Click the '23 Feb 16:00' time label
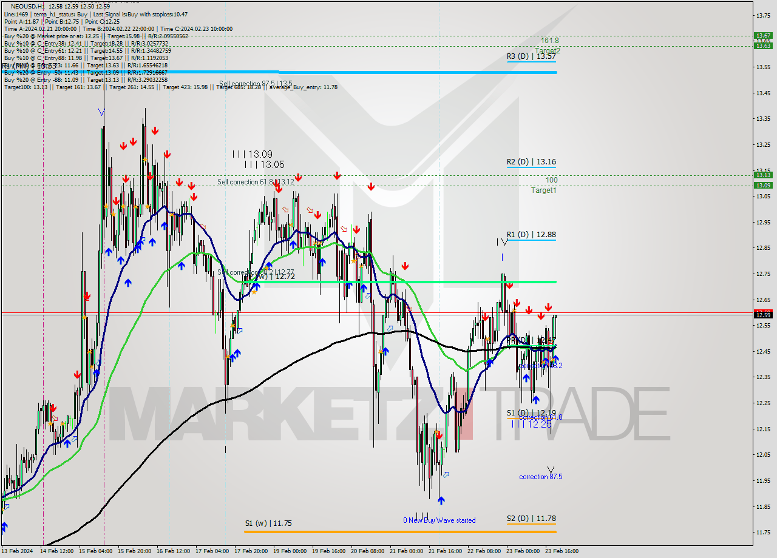 (561, 551)
